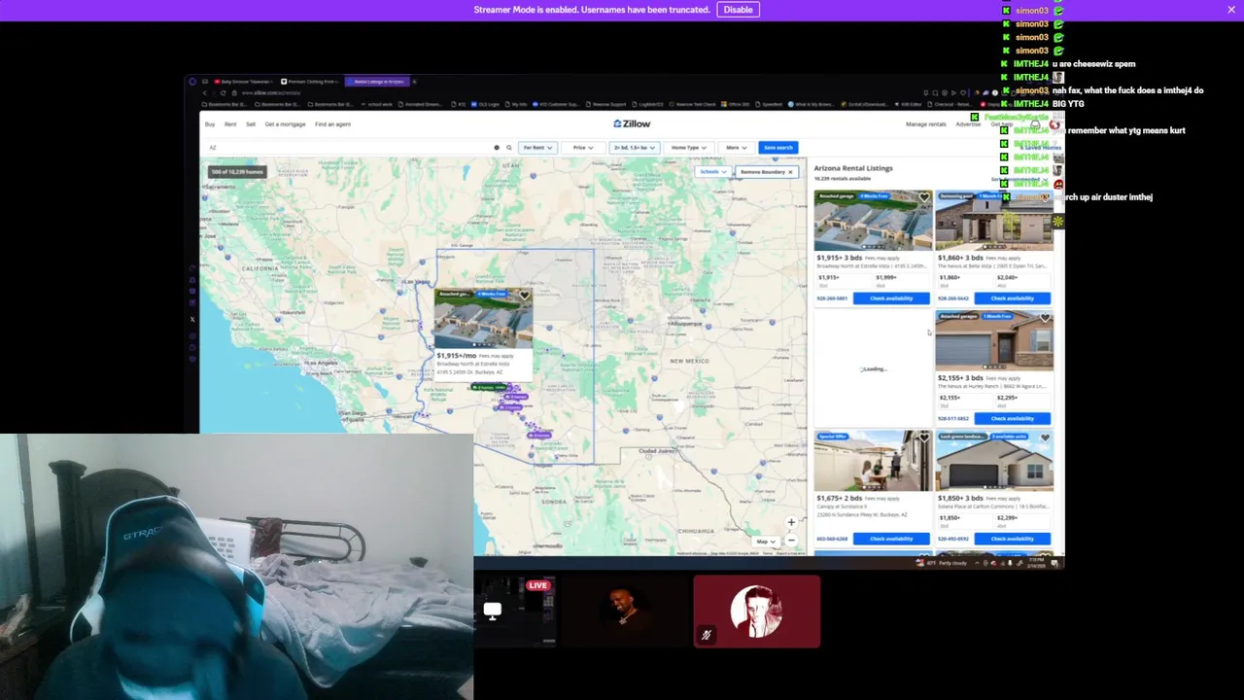Viewport: 1244px width, 700px height.
Task: Click Arizona Rental Listings heading
Action: [x=853, y=168]
